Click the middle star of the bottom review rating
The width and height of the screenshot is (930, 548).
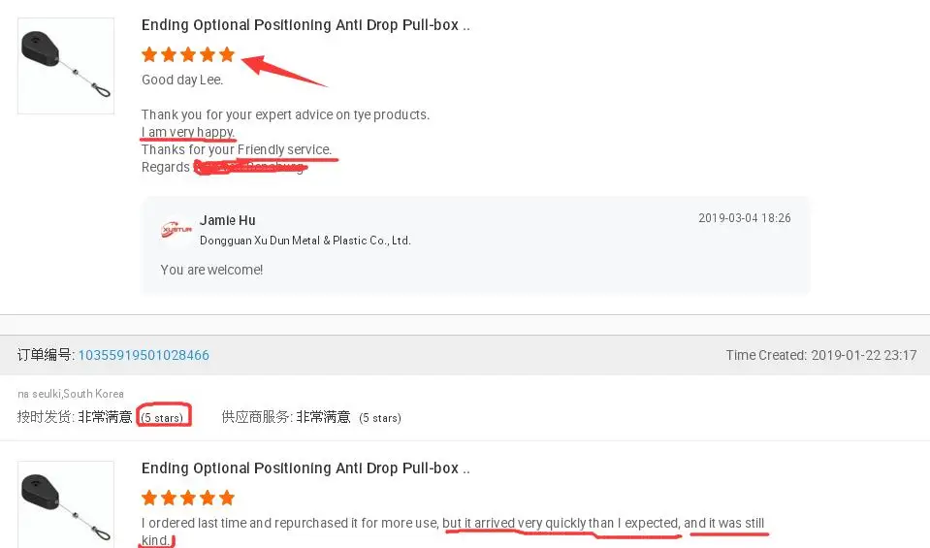click(188, 499)
